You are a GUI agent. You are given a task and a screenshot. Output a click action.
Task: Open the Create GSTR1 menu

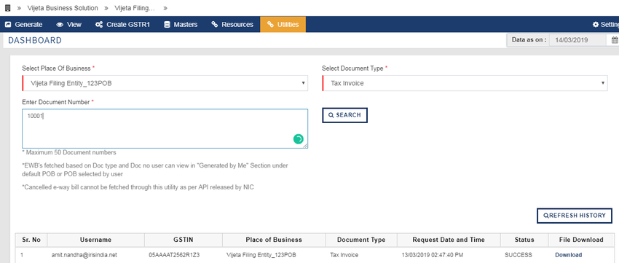click(123, 25)
